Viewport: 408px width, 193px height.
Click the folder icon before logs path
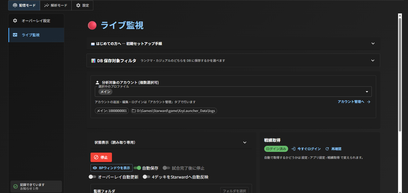coord(134,111)
